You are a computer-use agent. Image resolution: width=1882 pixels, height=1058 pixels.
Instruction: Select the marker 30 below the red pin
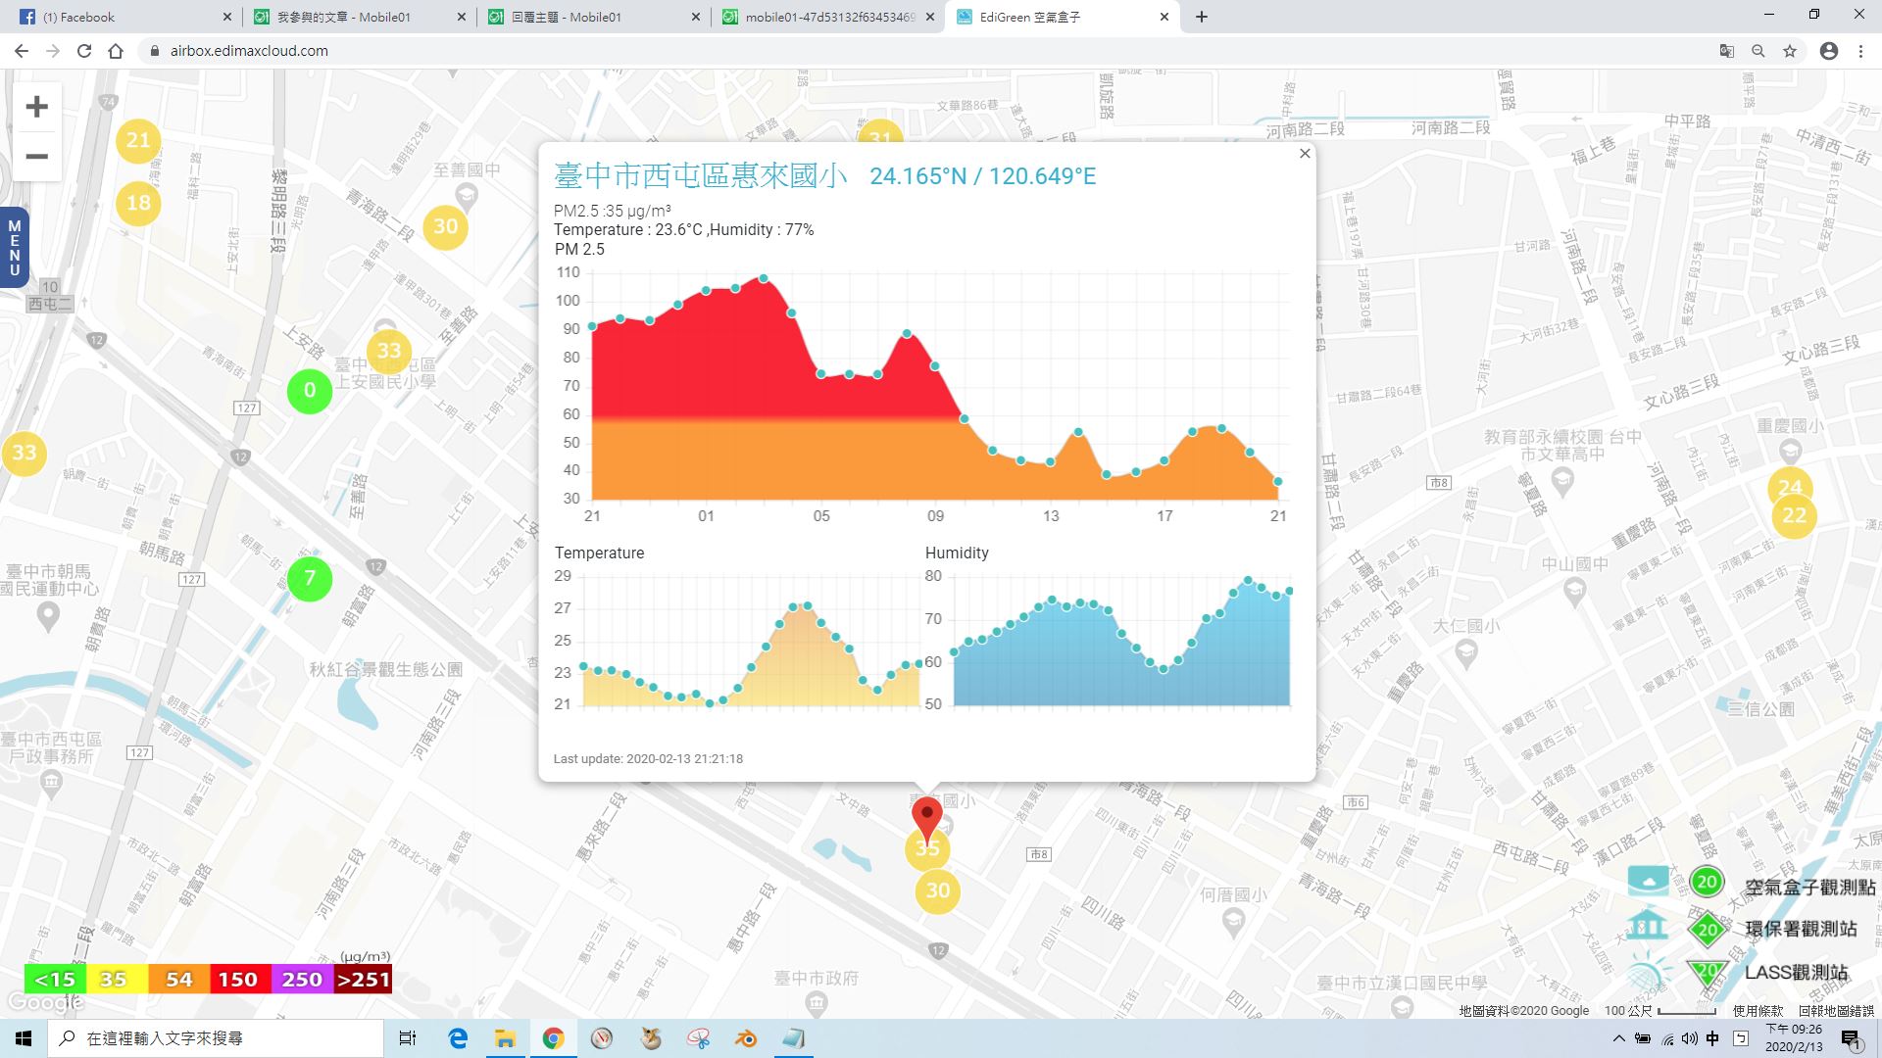pyautogui.click(x=938, y=890)
